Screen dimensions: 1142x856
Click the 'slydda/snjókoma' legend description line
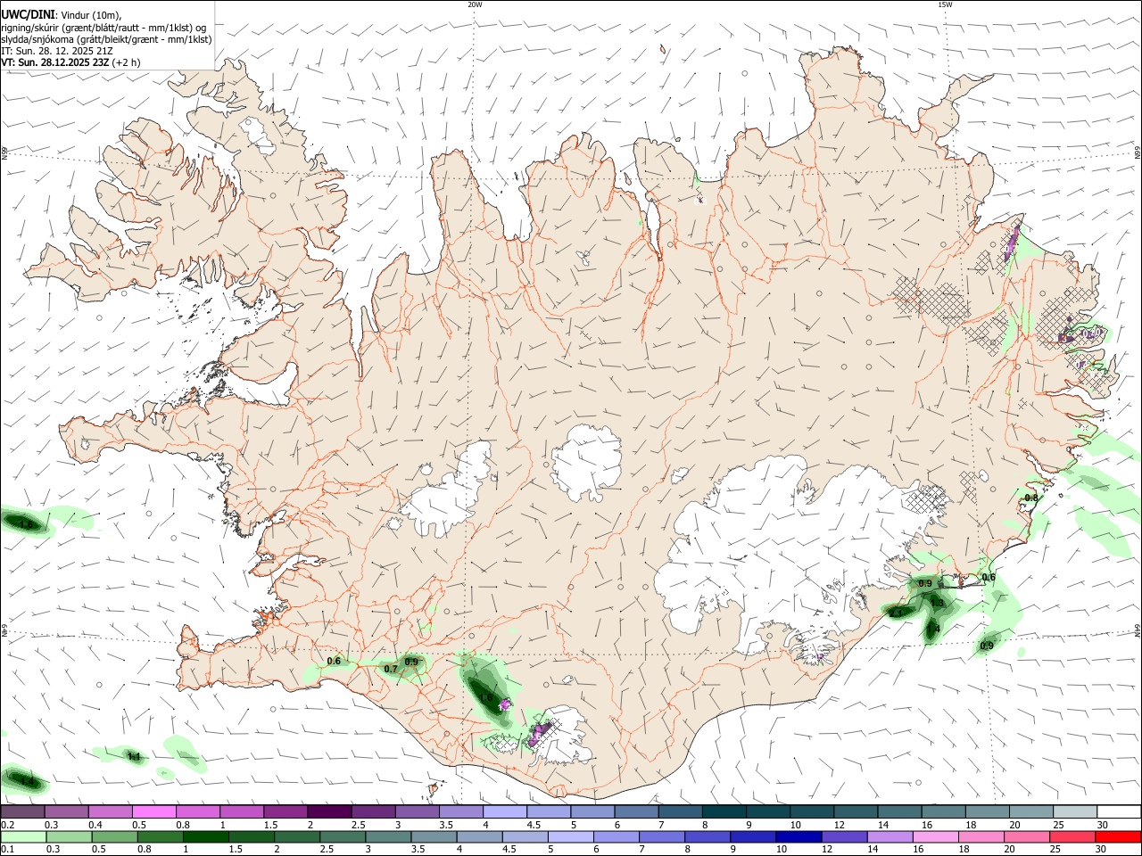pos(106,39)
